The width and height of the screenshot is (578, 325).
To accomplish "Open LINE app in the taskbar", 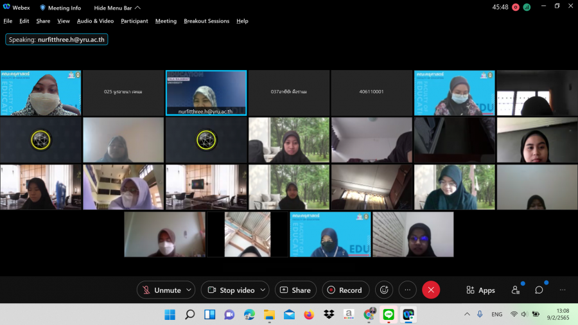I will point(388,314).
